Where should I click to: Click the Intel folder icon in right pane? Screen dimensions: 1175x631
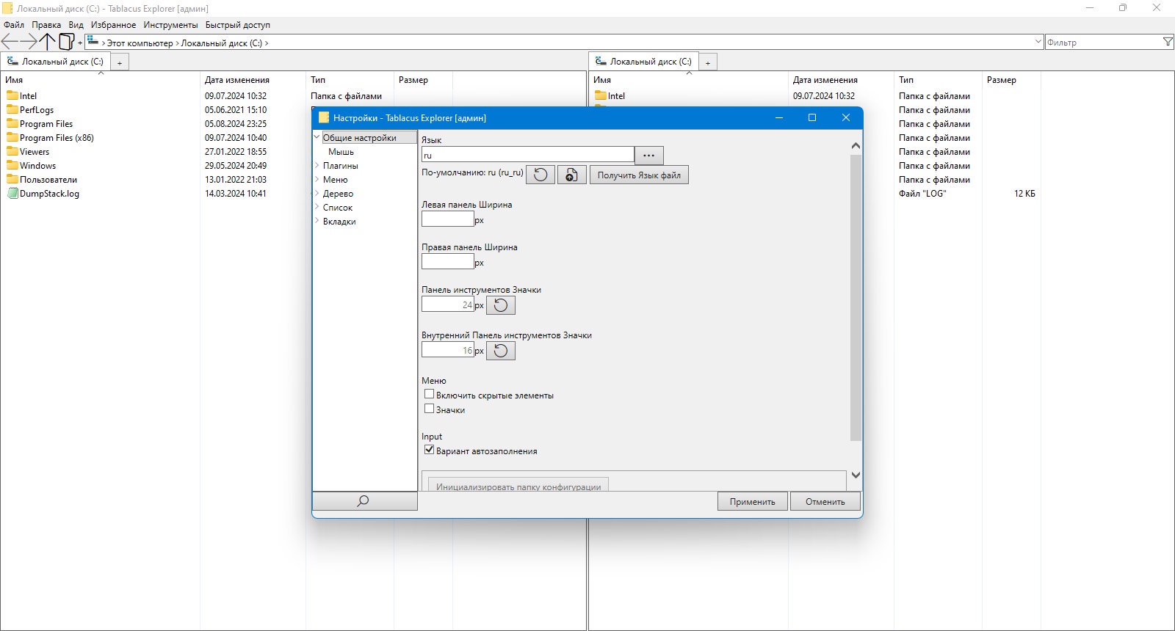tap(601, 95)
